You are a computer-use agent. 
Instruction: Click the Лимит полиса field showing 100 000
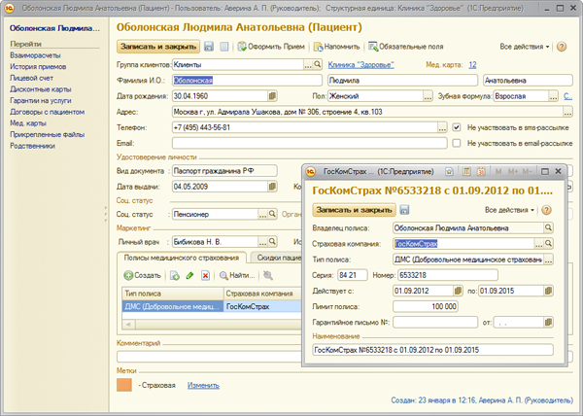click(x=426, y=307)
